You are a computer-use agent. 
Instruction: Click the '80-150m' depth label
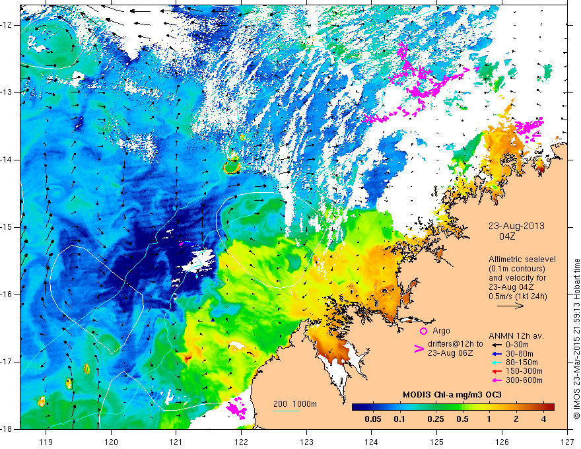[522, 363]
